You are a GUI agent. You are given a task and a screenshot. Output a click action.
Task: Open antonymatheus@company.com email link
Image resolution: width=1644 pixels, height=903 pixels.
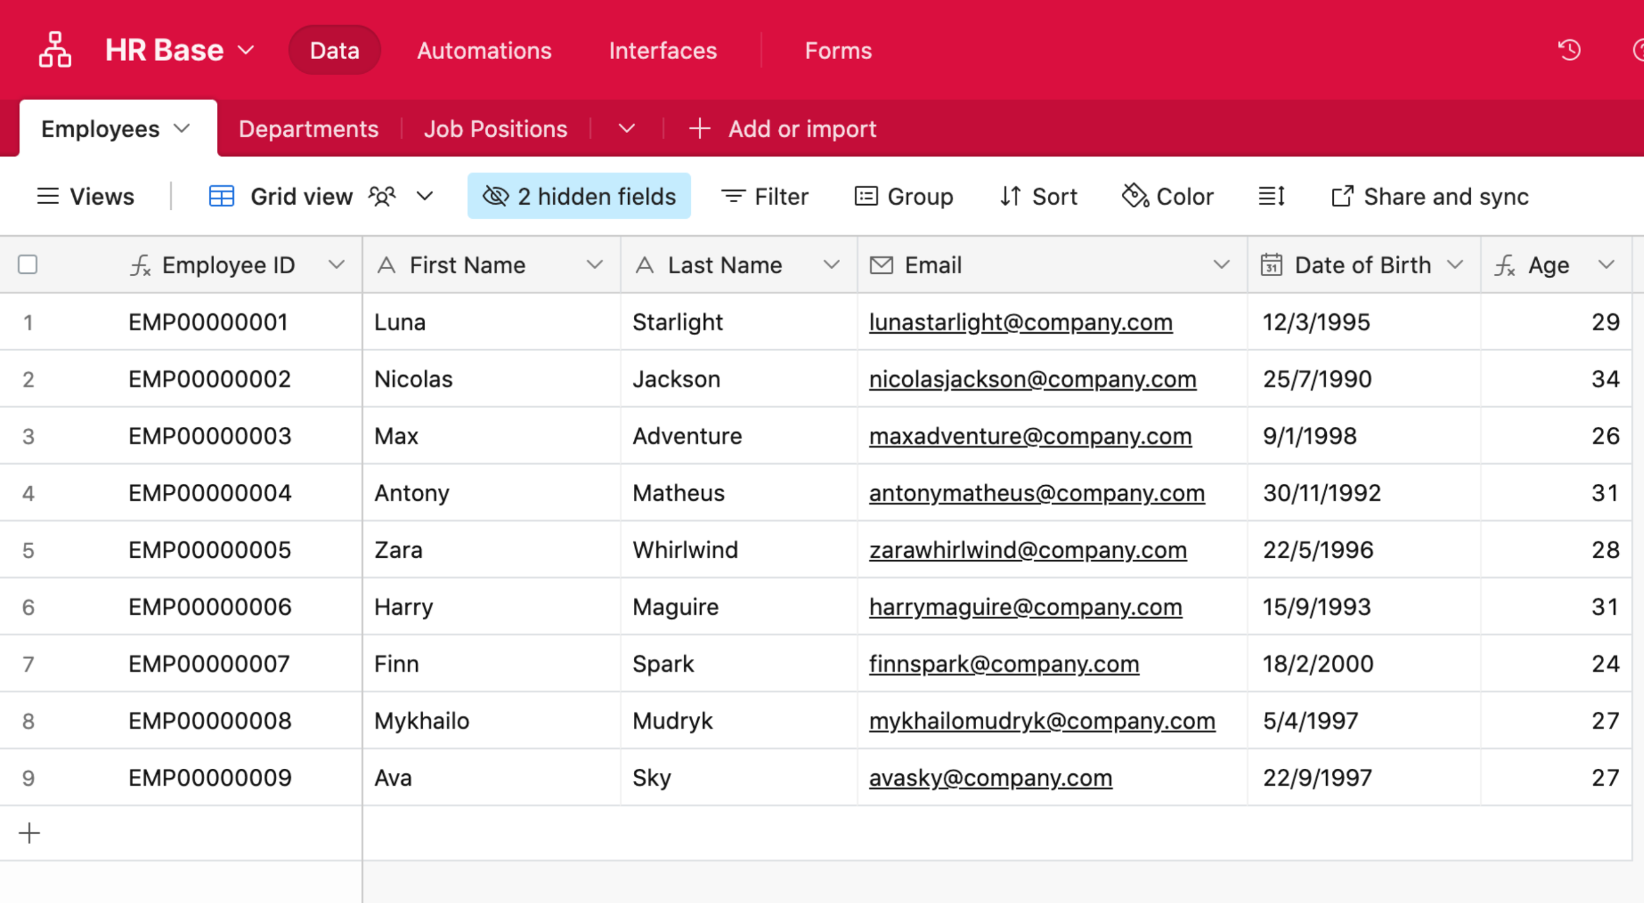click(1036, 494)
